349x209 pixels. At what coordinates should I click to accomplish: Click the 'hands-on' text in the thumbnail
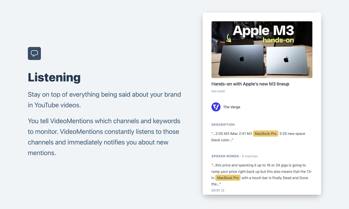click(278, 40)
